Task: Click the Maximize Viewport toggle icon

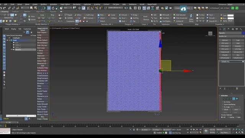Action: coord(243,133)
